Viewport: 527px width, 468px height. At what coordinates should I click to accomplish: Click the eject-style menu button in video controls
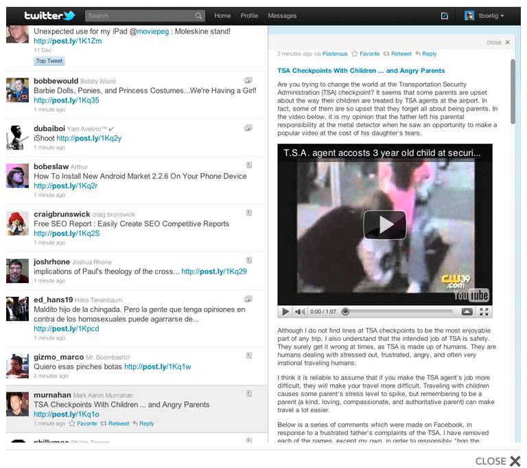point(467,311)
